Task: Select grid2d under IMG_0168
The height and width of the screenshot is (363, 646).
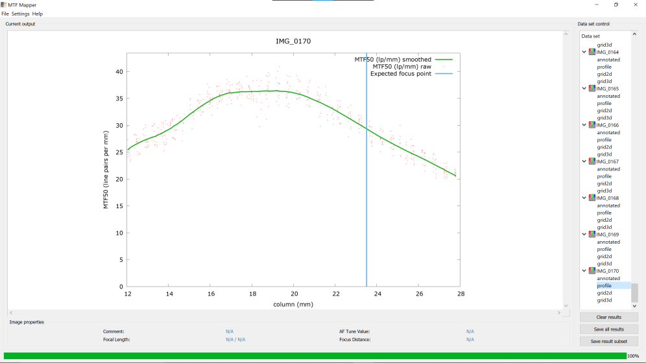Action: pyautogui.click(x=604, y=220)
